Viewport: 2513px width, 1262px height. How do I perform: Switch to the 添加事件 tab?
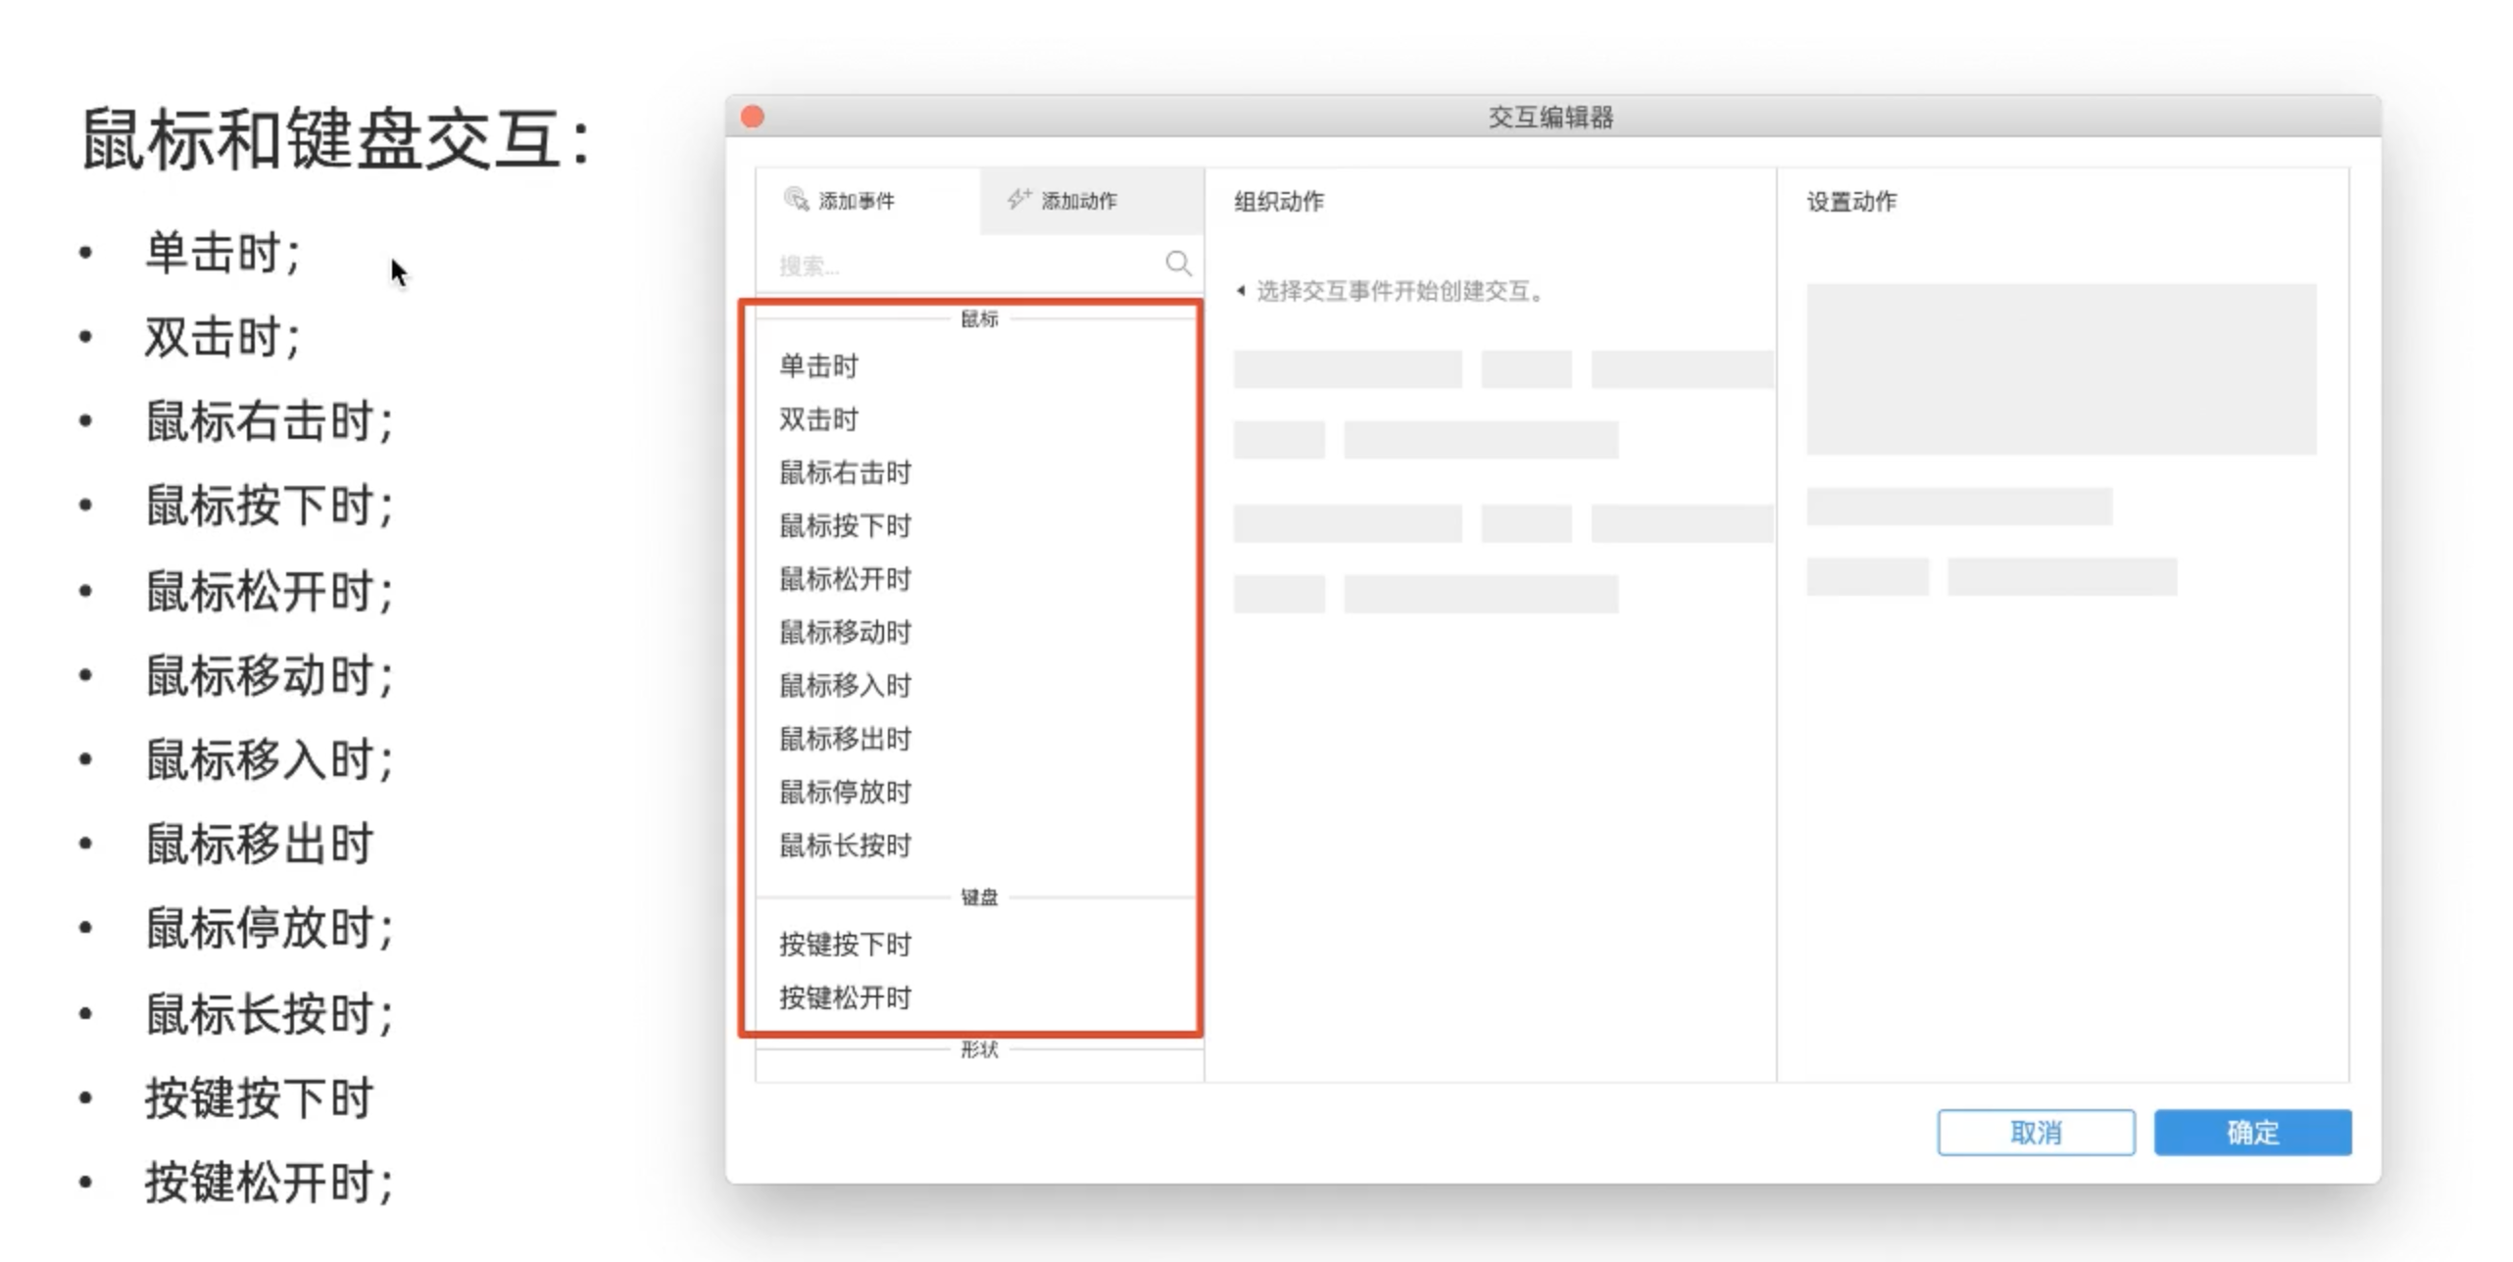(868, 201)
